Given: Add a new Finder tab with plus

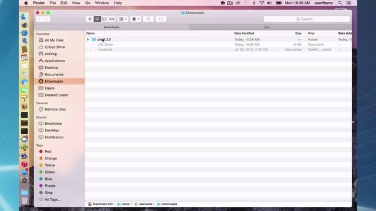Looking at the screenshot, I should pos(348,28).
